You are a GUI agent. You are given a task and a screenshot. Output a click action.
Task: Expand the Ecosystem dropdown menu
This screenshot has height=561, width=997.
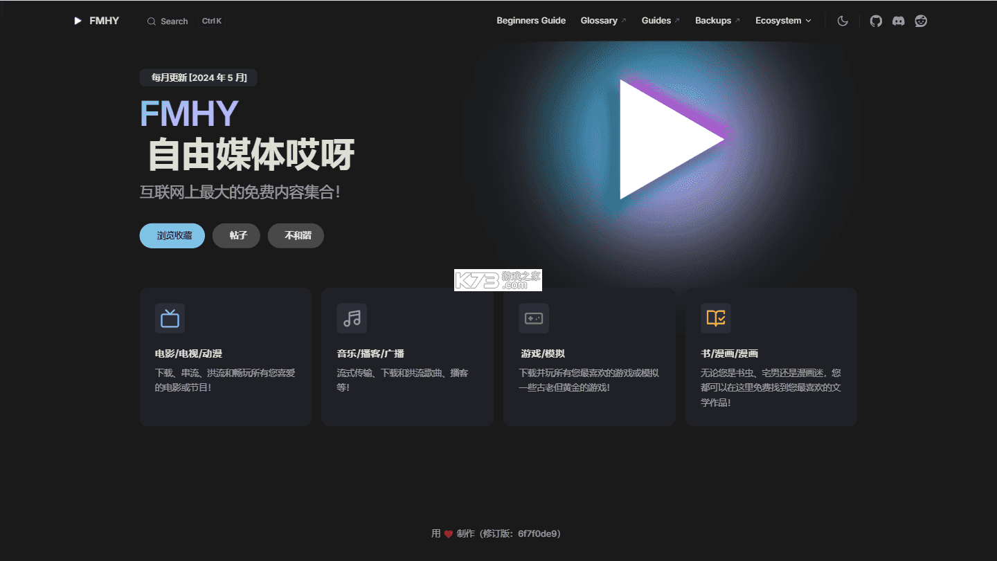[x=783, y=21]
